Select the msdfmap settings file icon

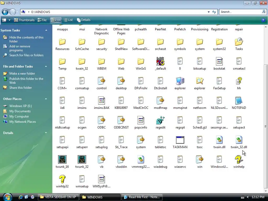tap(160, 101)
